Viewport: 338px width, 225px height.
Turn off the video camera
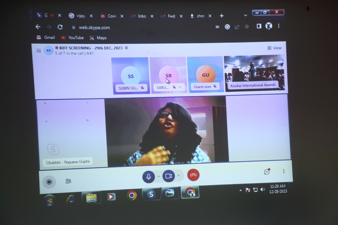(x=168, y=176)
